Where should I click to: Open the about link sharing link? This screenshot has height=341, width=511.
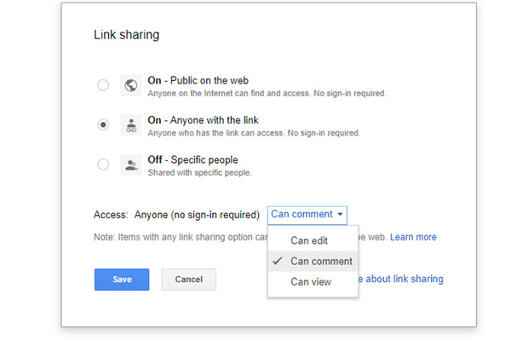pyautogui.click(x=401, y=279)
